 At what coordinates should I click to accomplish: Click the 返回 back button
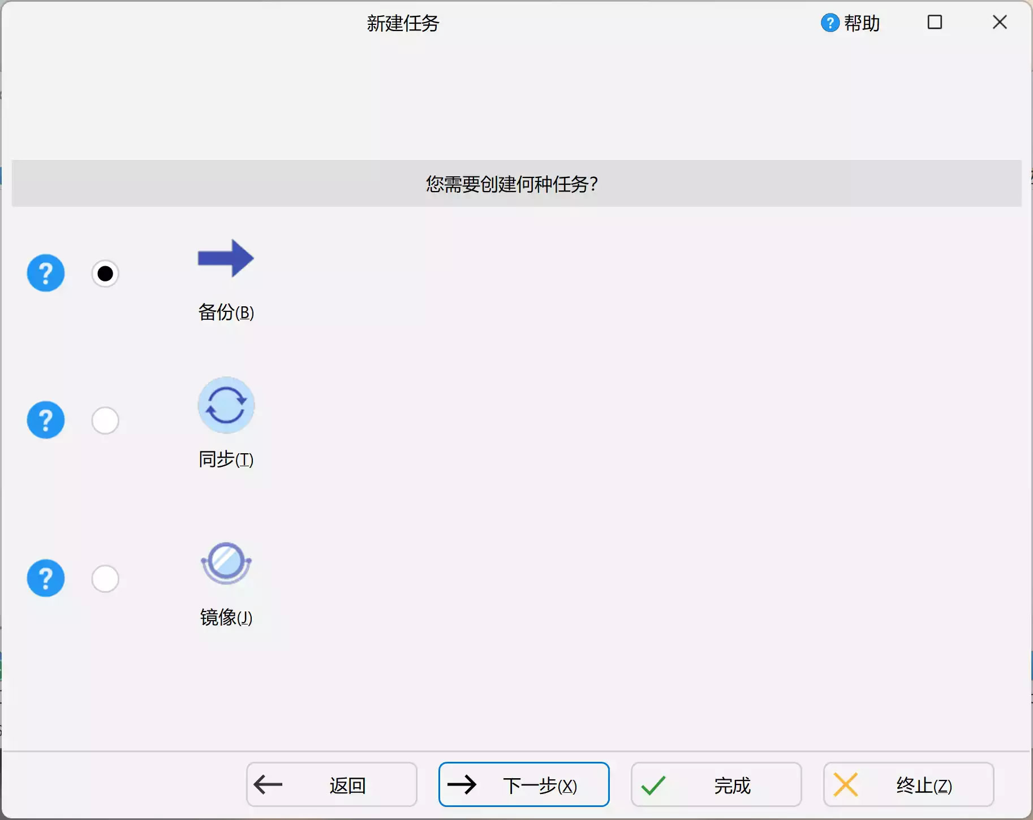331,784
